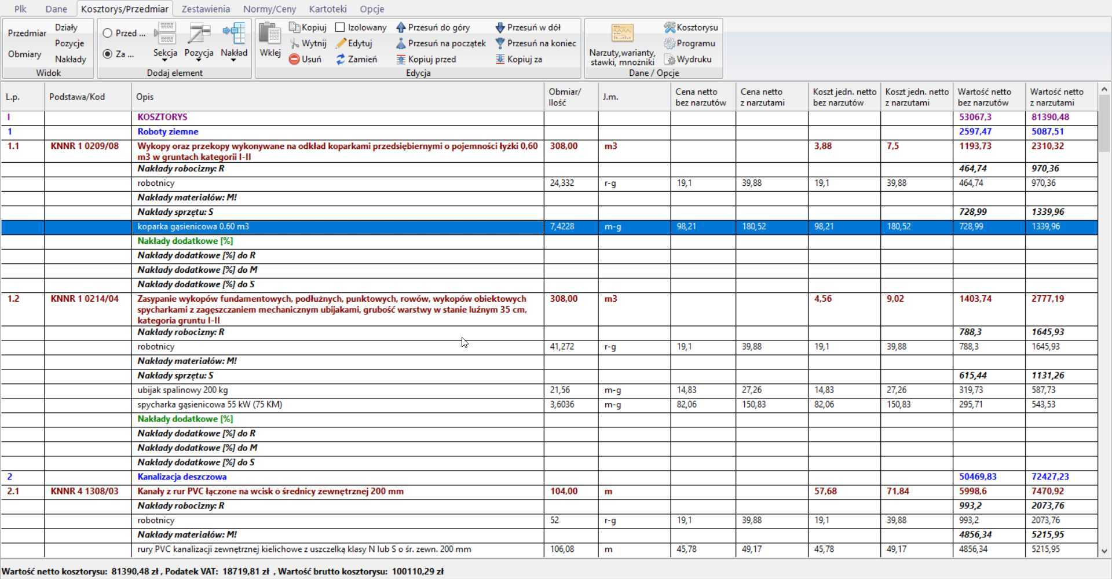Switch to the Normy/Ceny tab
1112x579 pixels.
[269, 9]
